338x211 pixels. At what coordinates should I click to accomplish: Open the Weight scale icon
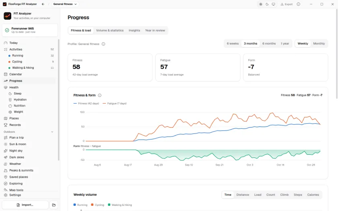pyautogui.click(x=10, y=112)
